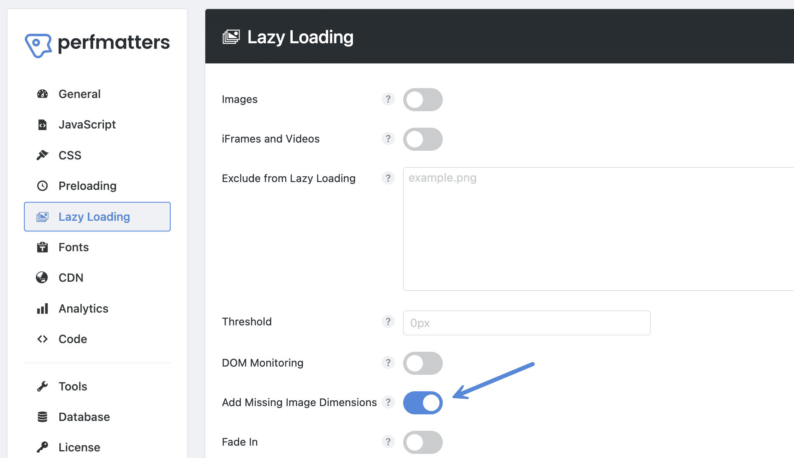Open the Preloading clock icon
794x458 pixels.
pyautogui.click(x=42, y=186)
